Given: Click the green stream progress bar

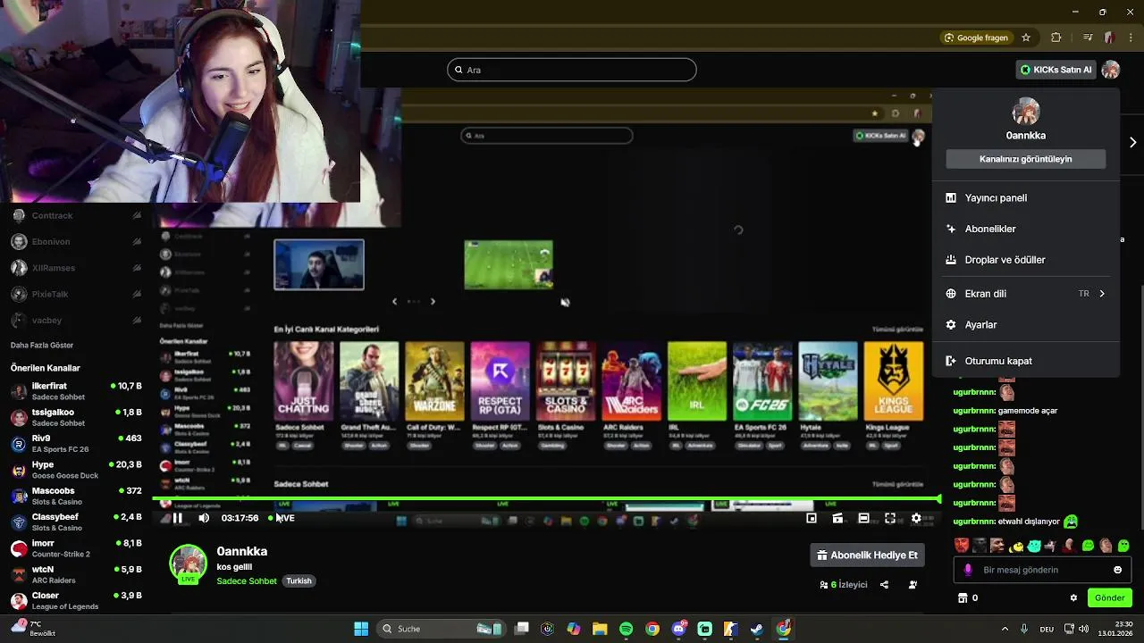Looking at the screenshot, I should pyautogui.click(x=547, y=499).
